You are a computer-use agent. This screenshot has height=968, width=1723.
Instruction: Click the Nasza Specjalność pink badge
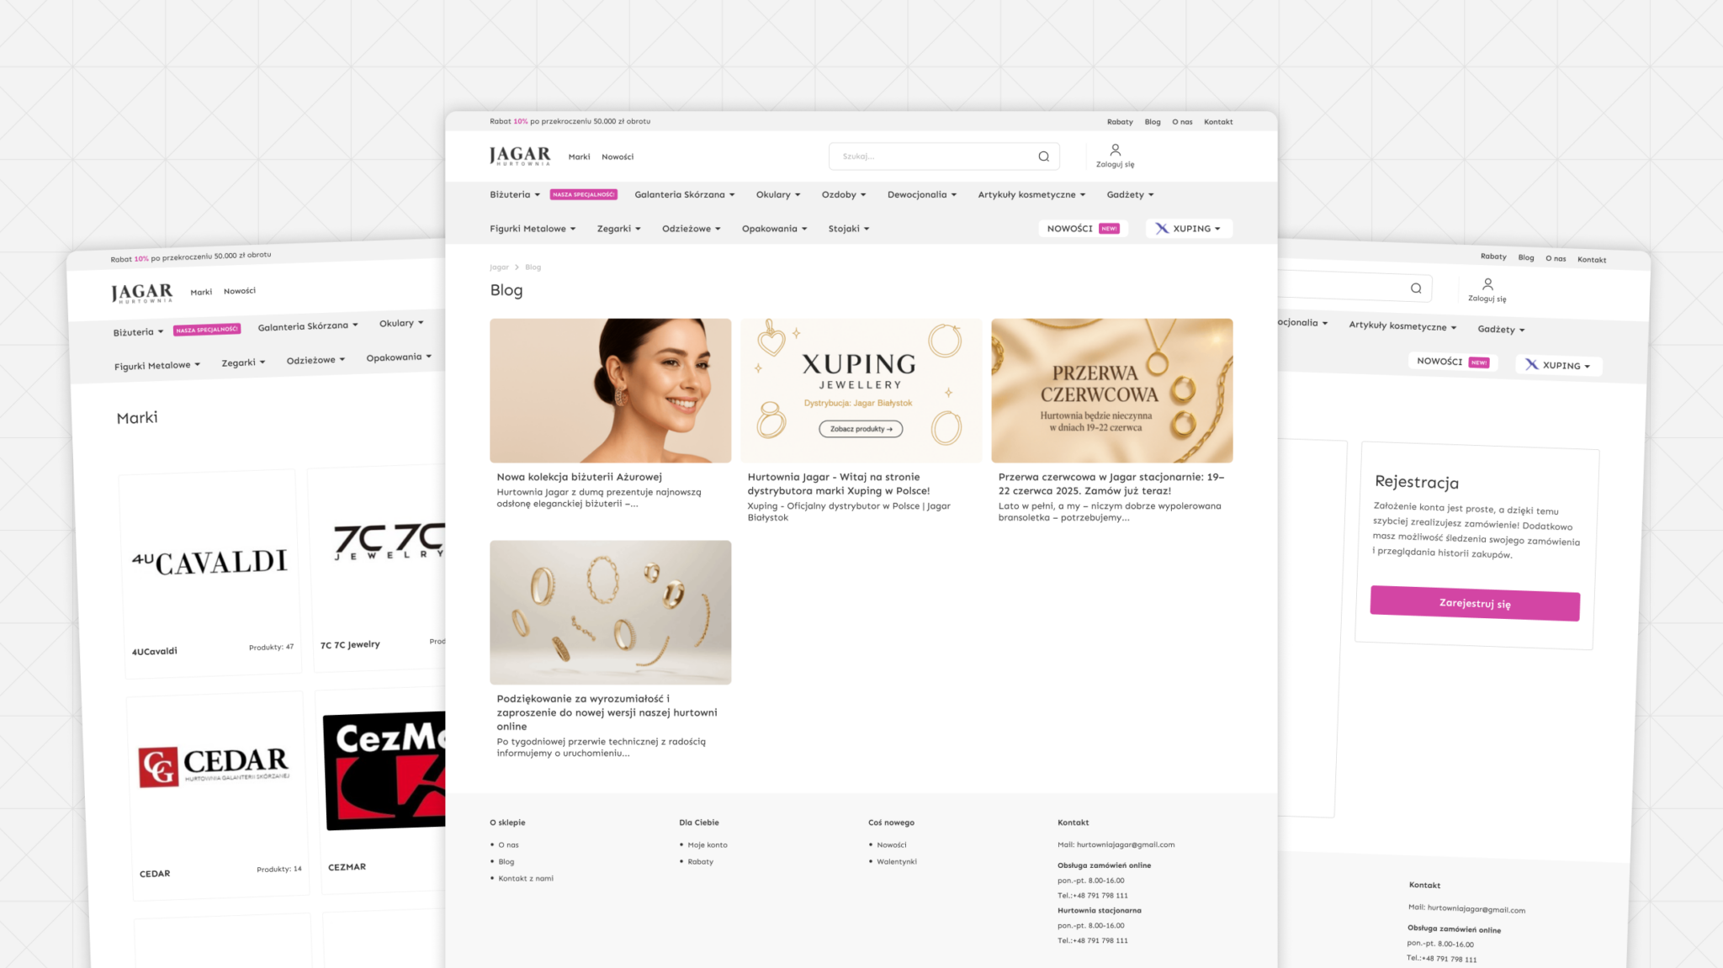(x=583, y=194)
